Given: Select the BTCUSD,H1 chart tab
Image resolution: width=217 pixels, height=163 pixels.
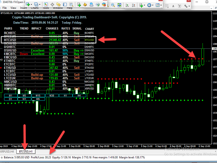Looking at the screenshot, I should pos(26,151).
